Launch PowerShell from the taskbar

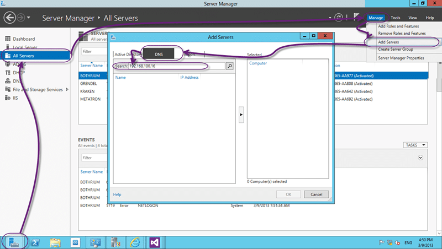pos(35,242)
